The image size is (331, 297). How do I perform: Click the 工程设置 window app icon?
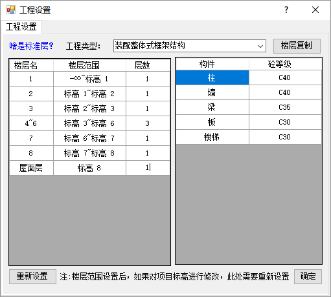point(11,10)
